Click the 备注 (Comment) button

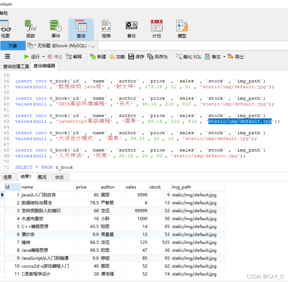click(x=213, y=57)
